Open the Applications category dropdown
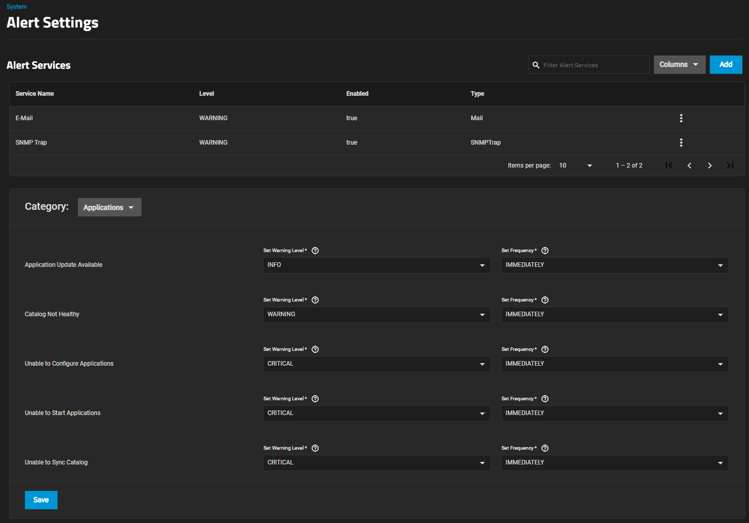The width and height of the screenshot is (749, 523). click(109, 207)
